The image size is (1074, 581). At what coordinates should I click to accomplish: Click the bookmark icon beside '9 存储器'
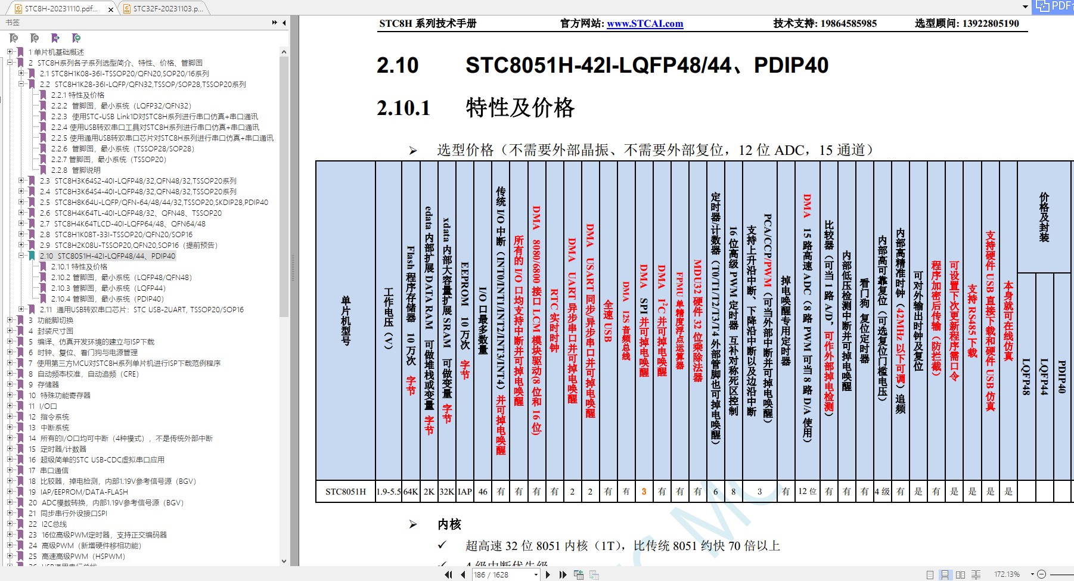coord(20,385)
